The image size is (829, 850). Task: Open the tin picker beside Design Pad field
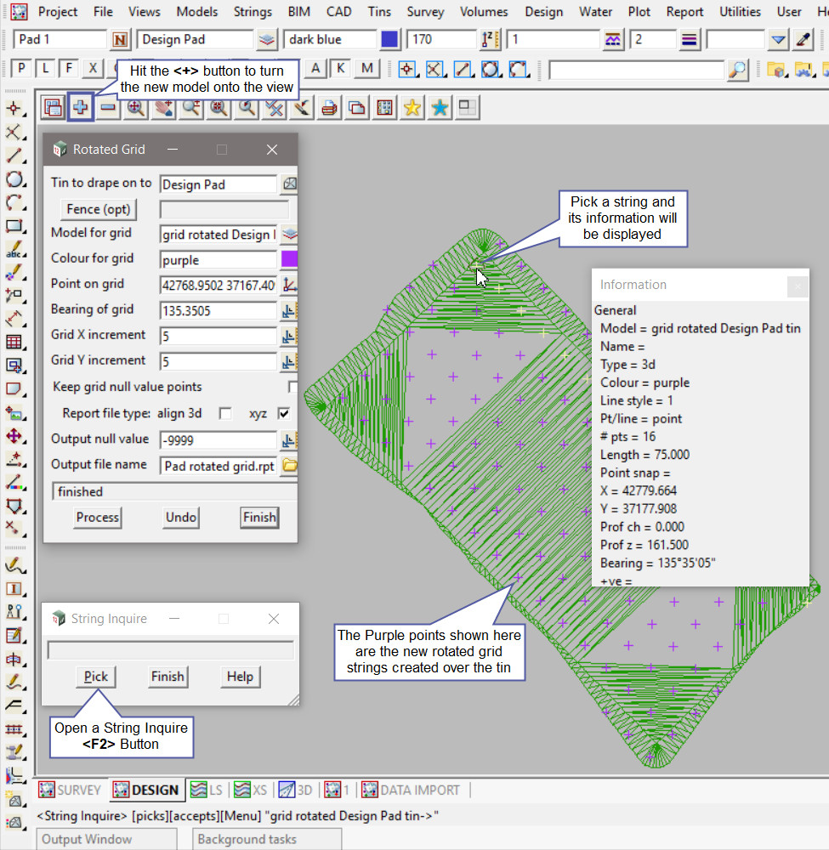tap(289, 184)
